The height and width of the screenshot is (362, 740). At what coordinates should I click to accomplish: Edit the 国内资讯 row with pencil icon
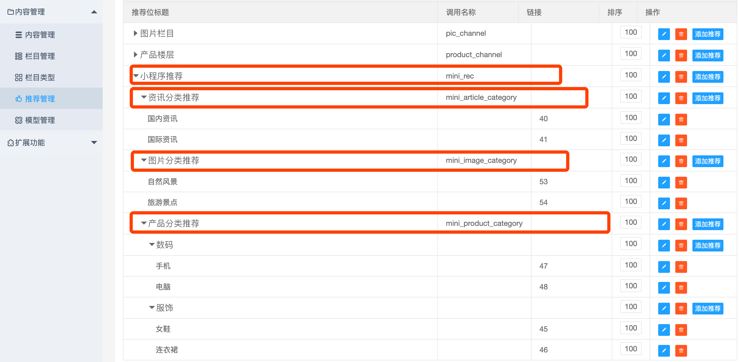tap(664, 119)
